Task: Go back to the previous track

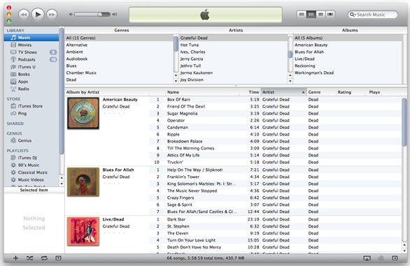Action: click(x=24, y=15)
